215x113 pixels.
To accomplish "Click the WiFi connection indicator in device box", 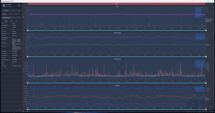I will click(18, 11).
